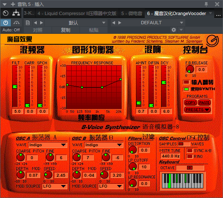Image resolution: width=223 pixels, height=198 pixels.
Task: Open OSC A WAVE Indigo dropdown
Action: [x=48, y=145]
